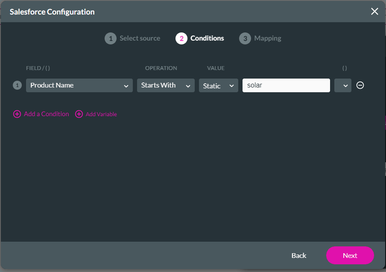Open Add a Condition link
This screenshot has width=386, height=272.
coord(46,114)
